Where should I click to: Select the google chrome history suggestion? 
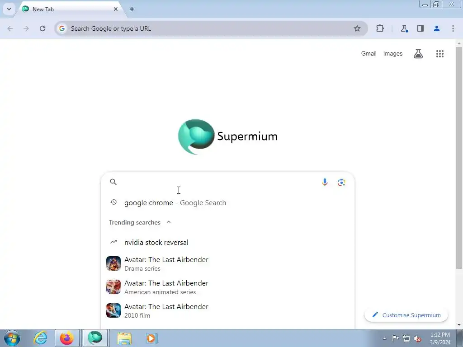(227, 203)
